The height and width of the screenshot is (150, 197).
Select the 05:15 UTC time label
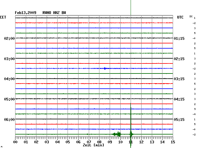tap(179, 119)
